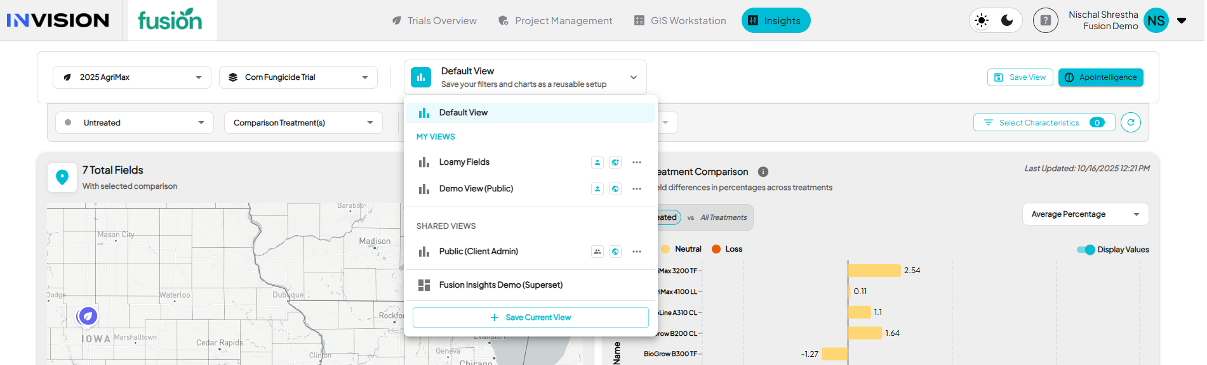Open the Average Percentage dropdown
This screenshot has height=365, width=1207.
coord(1084,214)
